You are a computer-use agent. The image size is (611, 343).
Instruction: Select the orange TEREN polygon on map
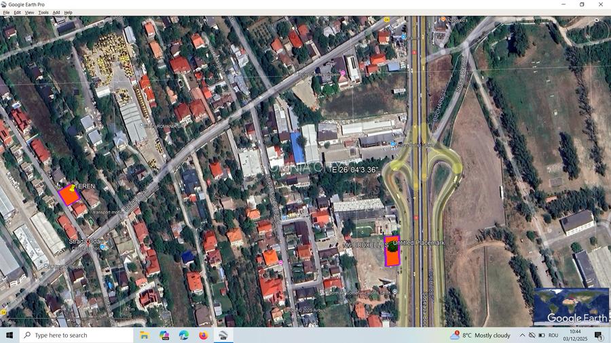tap(68, 197)
